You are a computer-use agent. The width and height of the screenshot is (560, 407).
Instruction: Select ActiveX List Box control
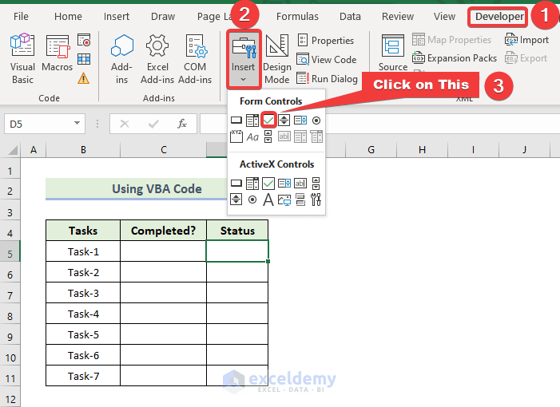coord(284,184)
